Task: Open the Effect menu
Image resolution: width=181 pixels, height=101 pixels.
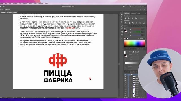Action: coord(30,4)
